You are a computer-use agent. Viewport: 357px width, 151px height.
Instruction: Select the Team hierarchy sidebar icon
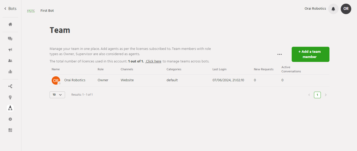point(10,108)
